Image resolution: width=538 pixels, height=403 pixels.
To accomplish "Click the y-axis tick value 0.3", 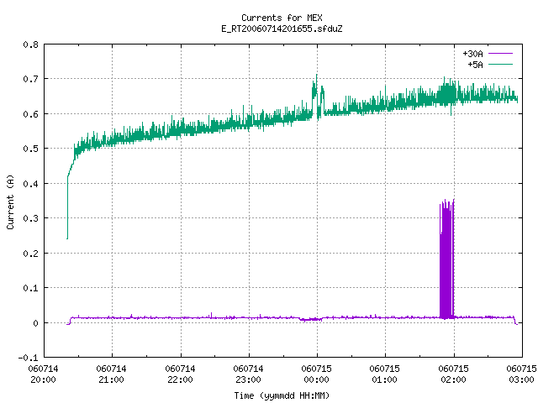I will pyautogui.click(x=30, y=218).
